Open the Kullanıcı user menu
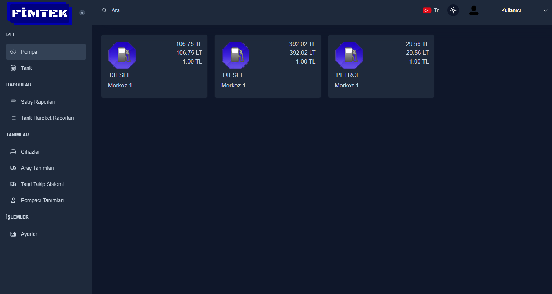The height and width of the screenshot is (294, 552). click(x=511, y=11)
